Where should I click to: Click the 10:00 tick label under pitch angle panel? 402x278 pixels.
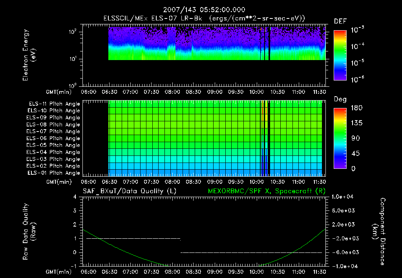(256, 182)
